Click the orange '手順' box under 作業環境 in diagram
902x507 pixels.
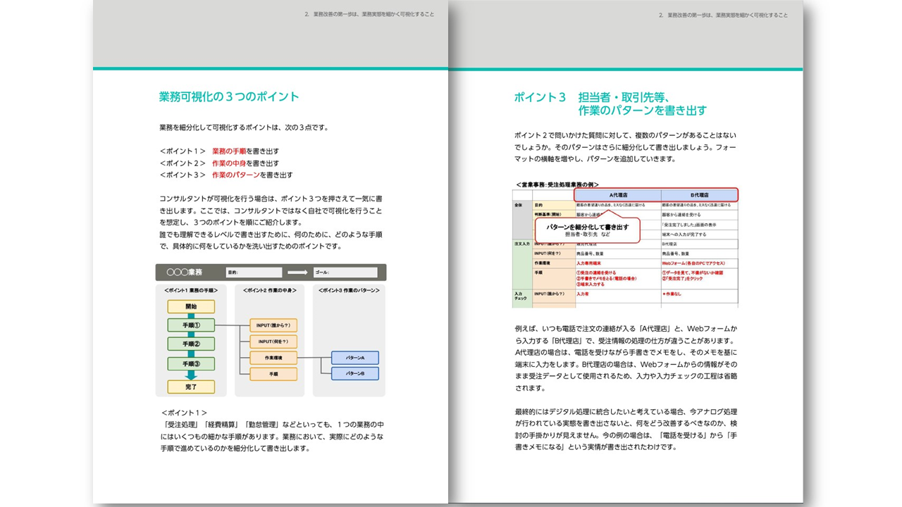point(273,375)
